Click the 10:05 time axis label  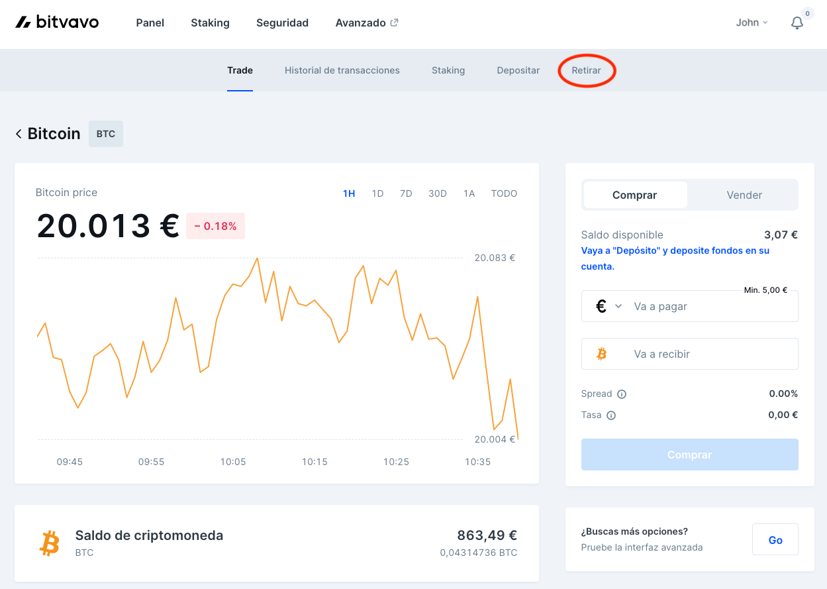233,462
